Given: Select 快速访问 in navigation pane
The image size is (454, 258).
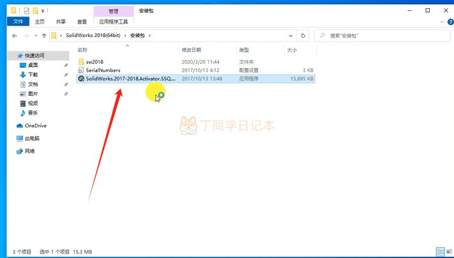Looking at the screenshot, I should pos(34,55).
